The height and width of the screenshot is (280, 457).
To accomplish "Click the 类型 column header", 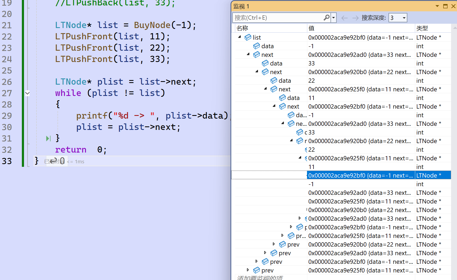I will (x=433, y=28).
